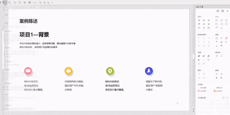Select the orange puzzle icon on the slide

point(68,71)
